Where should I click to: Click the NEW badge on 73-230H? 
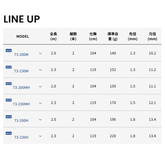click(9, 133)
